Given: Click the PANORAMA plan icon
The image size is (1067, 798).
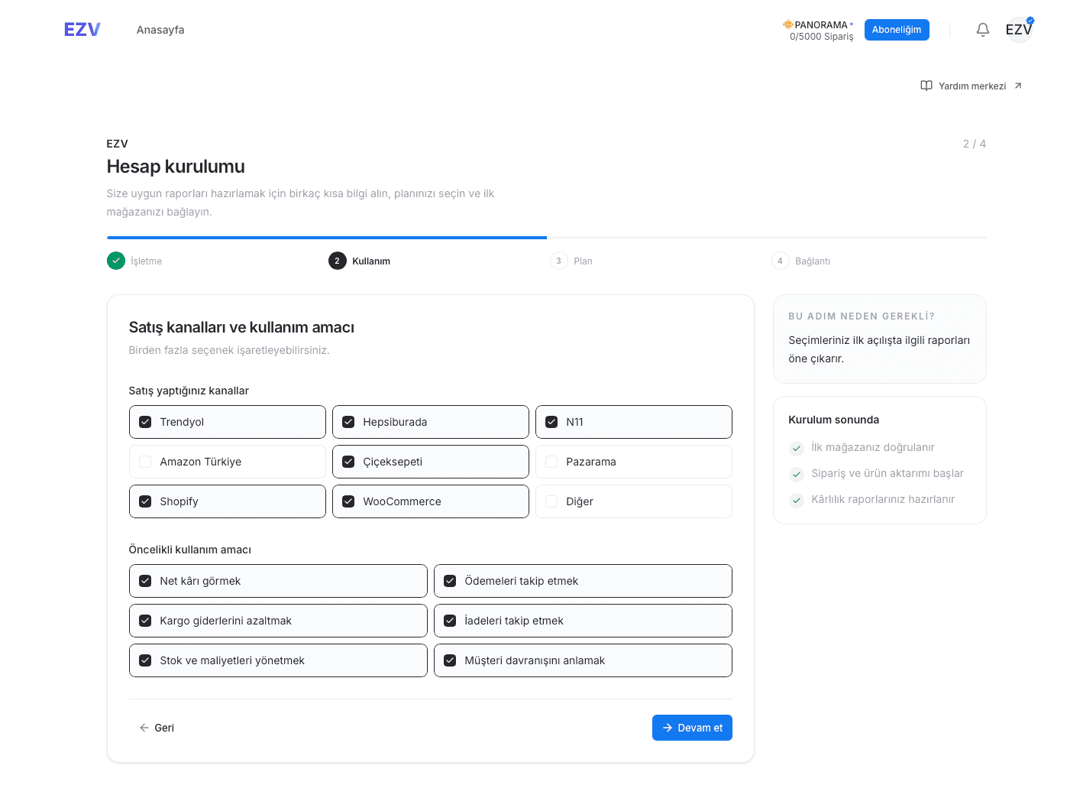Looking at the screenshot, I should pyautogui.click(x=787, y=24).
